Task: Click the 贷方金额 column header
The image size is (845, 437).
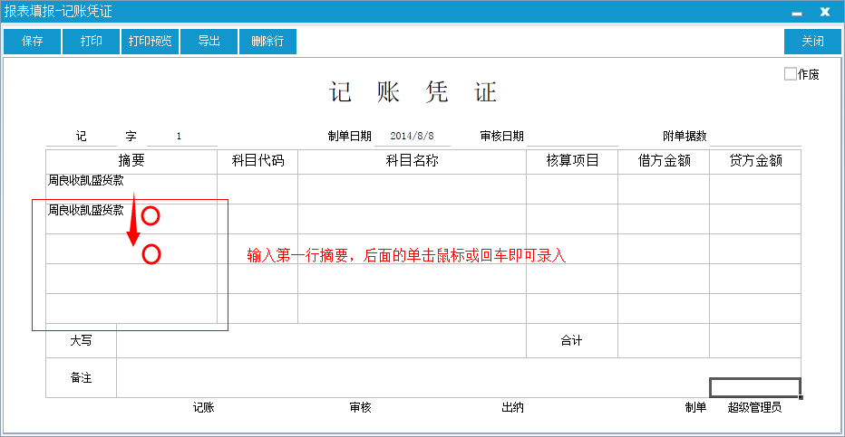Action: (x=755, y=161)
